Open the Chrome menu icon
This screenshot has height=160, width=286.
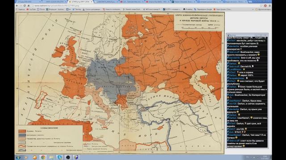pos(269,6)
